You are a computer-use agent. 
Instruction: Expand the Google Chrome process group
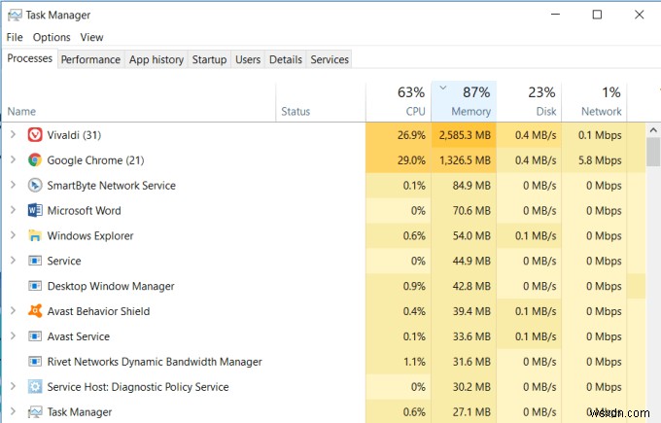tap(13, 159)
